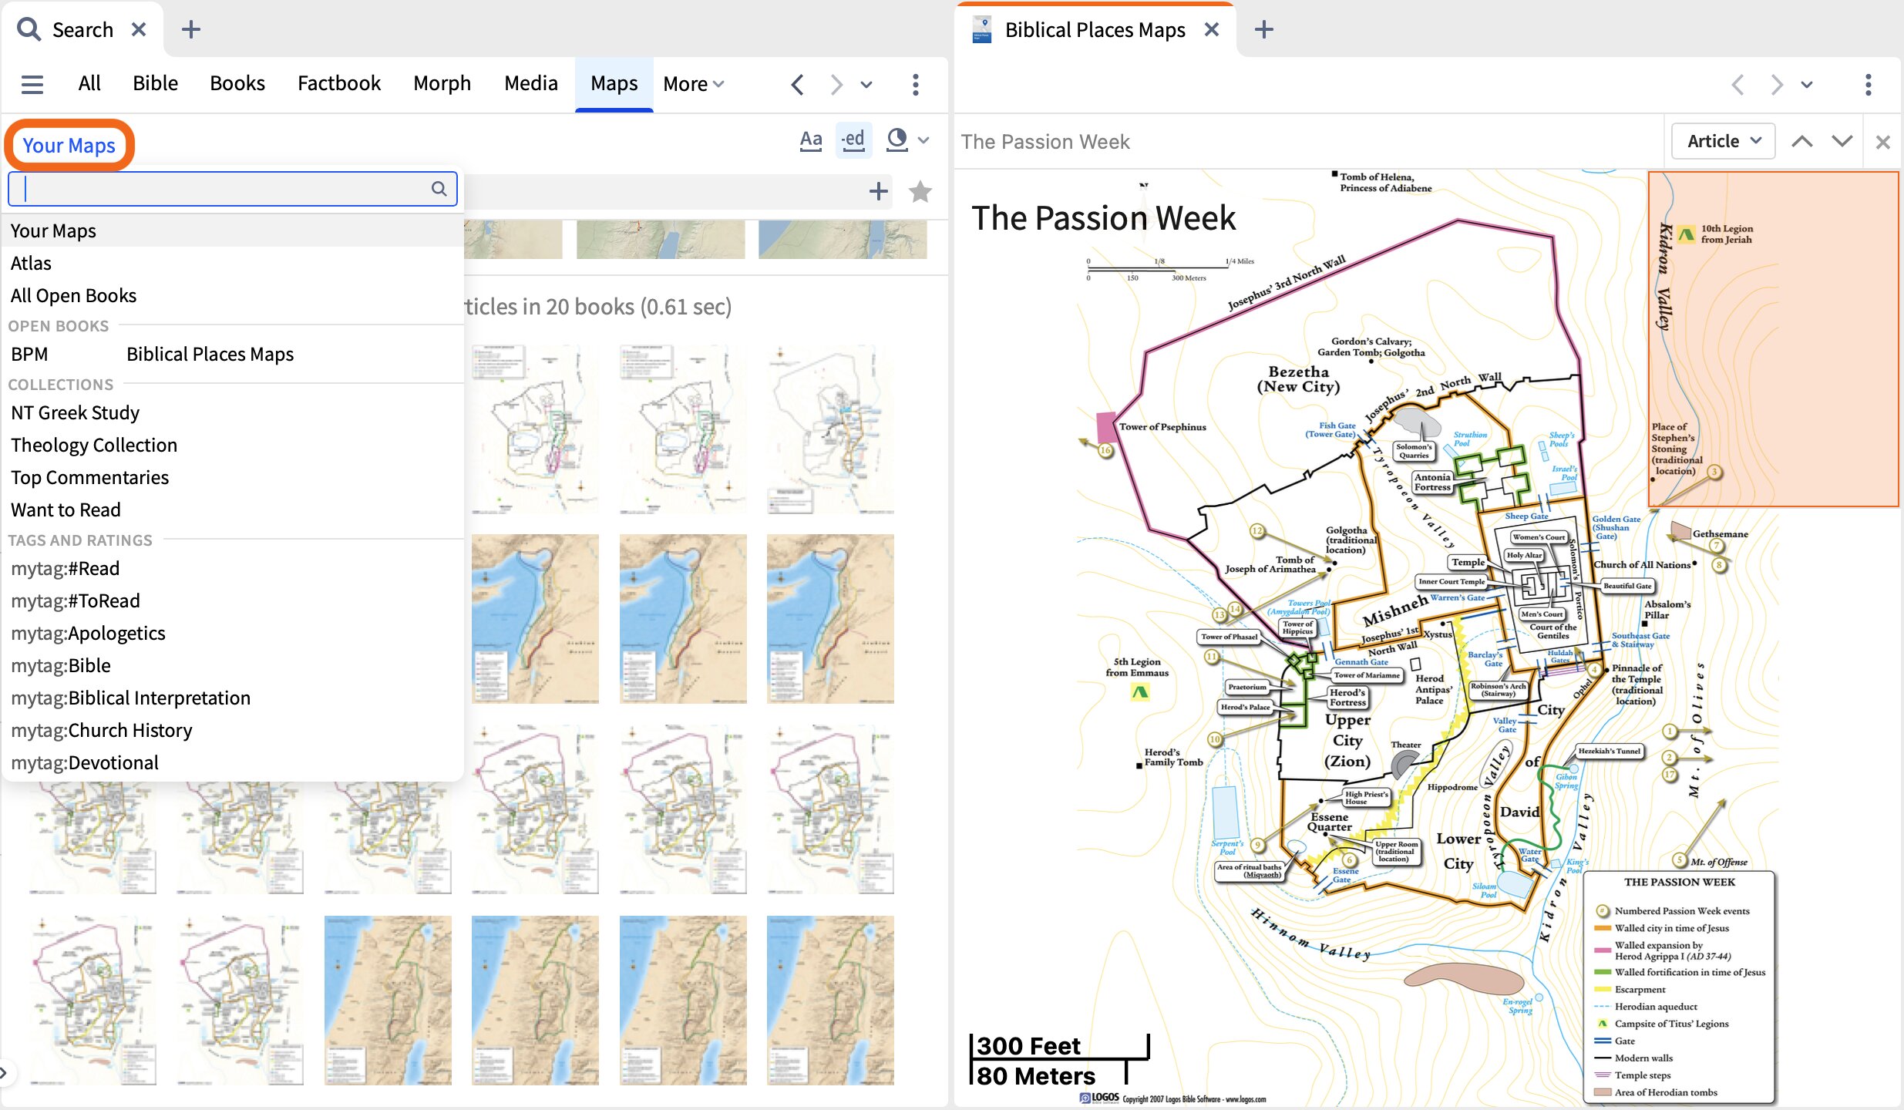Select the Top Commentaries collection

tap(233, 477)
